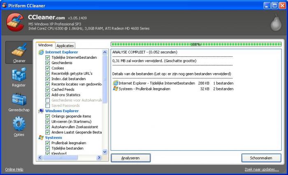The height and width of the screenshot is (175, 288).
Task: Uncheck the Cookies checkbox
Action: click(x=48, y=68)
